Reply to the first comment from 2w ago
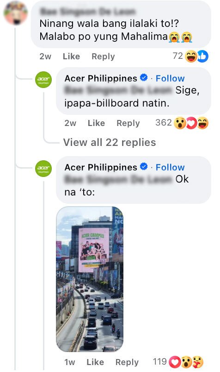Screen dimensions: 220x372 click(103, 57)
